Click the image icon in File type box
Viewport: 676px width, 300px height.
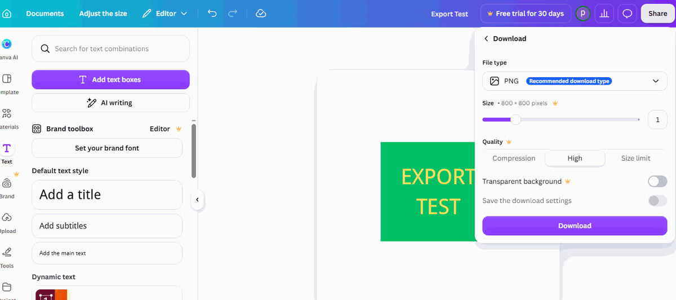coord(495,81)
